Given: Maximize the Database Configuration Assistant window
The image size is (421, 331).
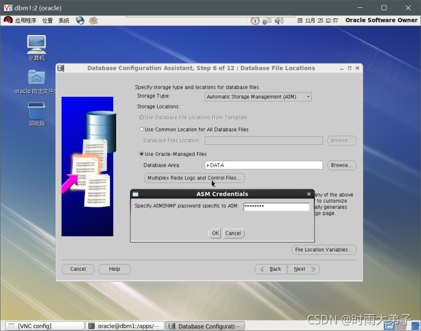Looking at the screenshot, I should tap(349, 68).
